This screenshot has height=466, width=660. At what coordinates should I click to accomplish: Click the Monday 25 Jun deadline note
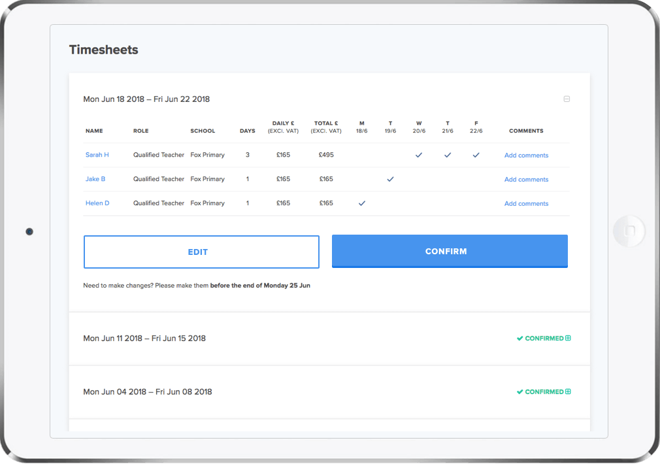pyautogui.click(x=197, y=286)
